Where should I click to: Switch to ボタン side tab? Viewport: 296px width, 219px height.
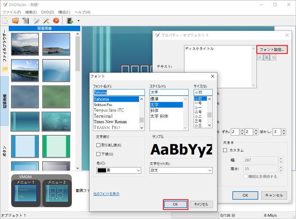4,151
